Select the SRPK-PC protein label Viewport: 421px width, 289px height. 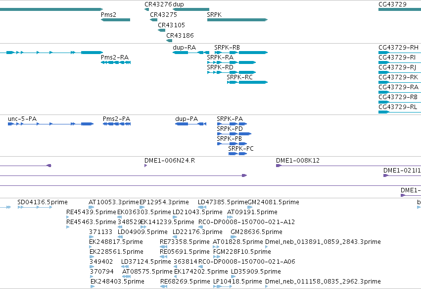241,149
